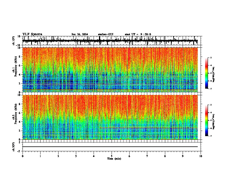This screenshot has width=226, height=175.
Task: Click time axis tick label "2"
Action: 58,156
